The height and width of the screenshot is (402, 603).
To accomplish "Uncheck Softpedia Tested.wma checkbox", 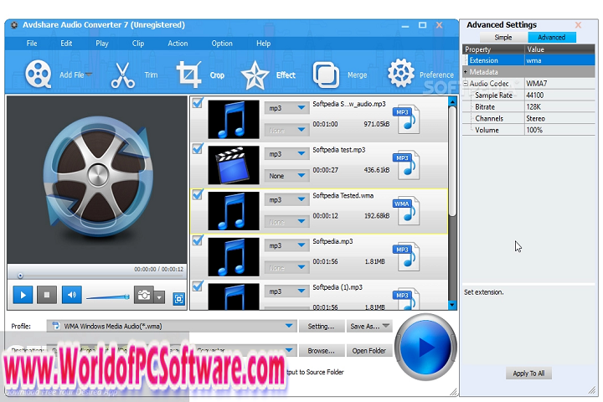I will (x=198, y=194).
